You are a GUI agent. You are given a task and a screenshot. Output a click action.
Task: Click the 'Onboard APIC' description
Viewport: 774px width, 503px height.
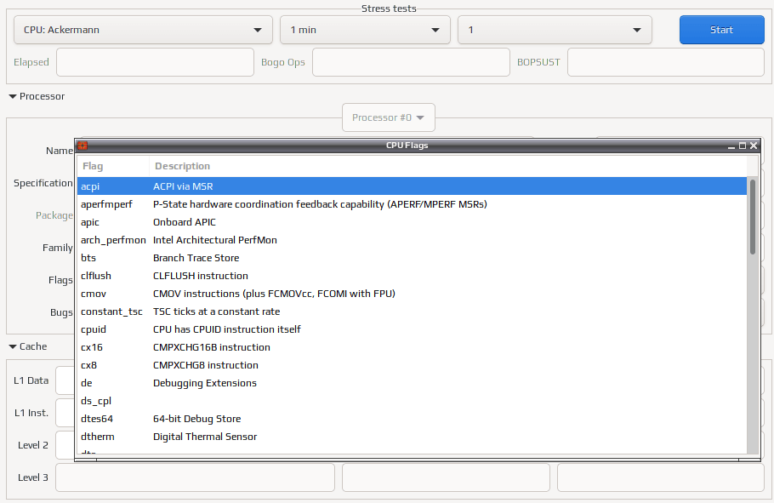click(184, 222)
